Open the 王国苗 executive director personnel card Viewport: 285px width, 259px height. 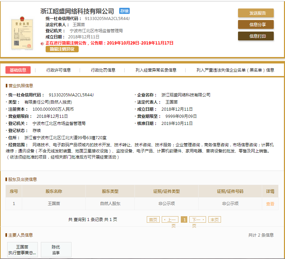(x=22, y=249)
